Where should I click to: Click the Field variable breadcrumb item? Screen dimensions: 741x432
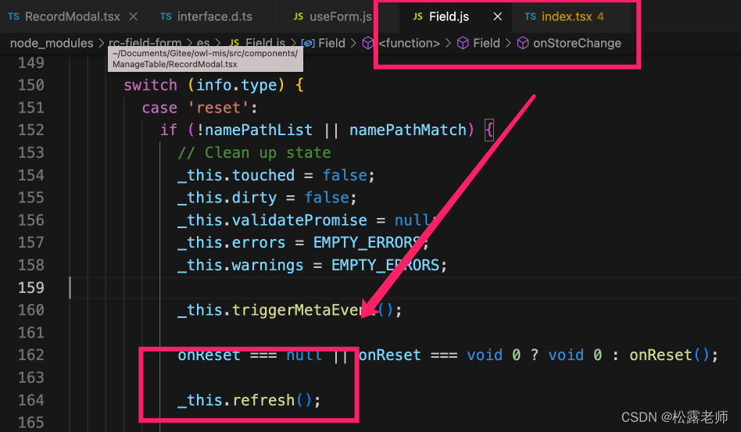(x=331, y=44)
